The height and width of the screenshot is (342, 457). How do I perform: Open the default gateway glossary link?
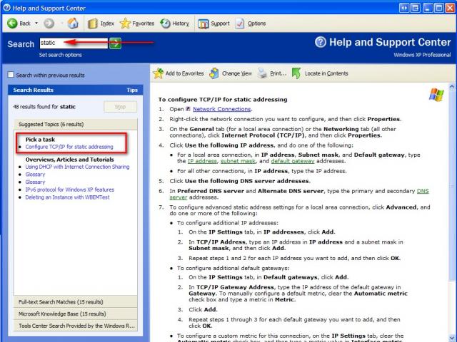[293, 161]
